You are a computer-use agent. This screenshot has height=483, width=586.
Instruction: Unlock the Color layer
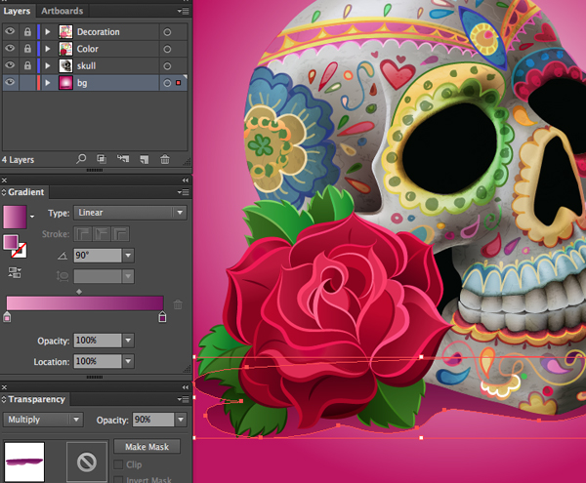pos(27,49)
